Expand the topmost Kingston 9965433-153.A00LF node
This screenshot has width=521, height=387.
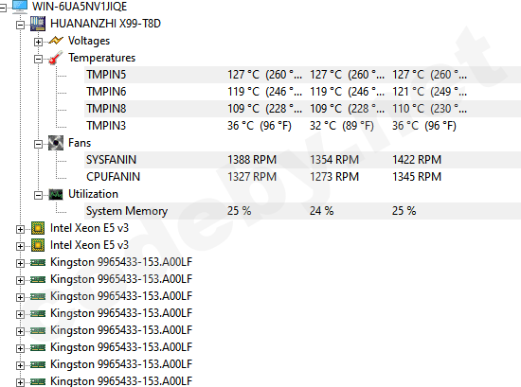(x=20, y=264)
